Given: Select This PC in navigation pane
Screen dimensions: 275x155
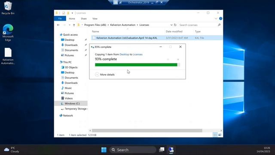Looking at the screenshot, I should pyautogui.click(x=67, y=62).
